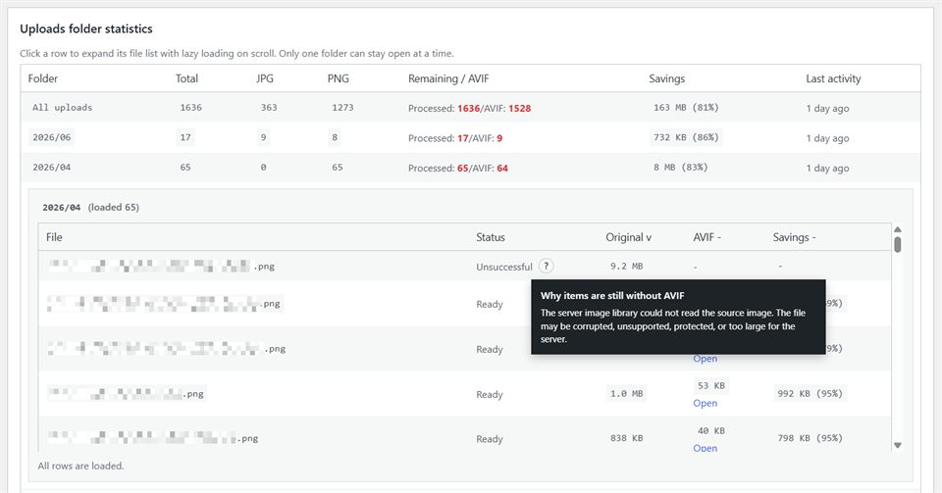
Task: Click the 163 MB (81%) savings value
Action: pyautogui.click(x=686, y=108)
